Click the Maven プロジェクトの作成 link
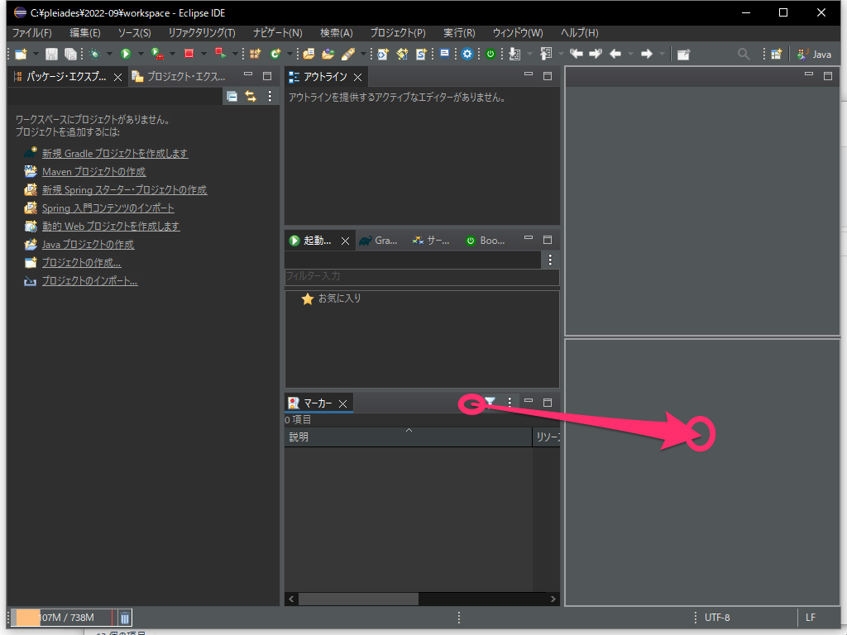 pyautogui.click(x=93, y=172)
